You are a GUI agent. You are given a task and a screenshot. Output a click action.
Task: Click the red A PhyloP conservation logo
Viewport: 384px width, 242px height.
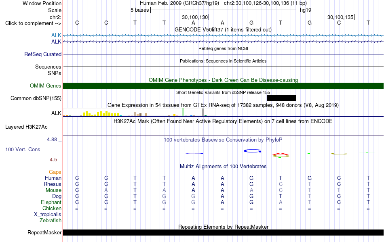click(x=281, y=154)
